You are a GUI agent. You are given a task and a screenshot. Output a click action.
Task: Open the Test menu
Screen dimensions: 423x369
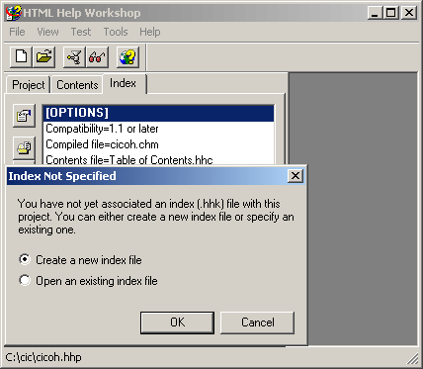(81, 32)
